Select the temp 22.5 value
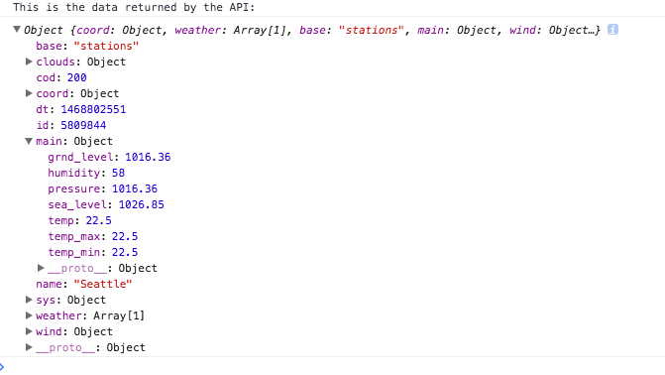The image size is (665, 375). (99, 220)
